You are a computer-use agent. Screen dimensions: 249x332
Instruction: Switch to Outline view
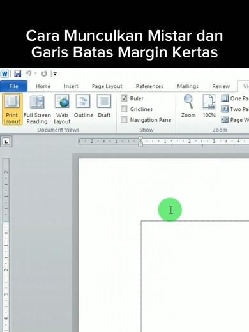(83, 107)
